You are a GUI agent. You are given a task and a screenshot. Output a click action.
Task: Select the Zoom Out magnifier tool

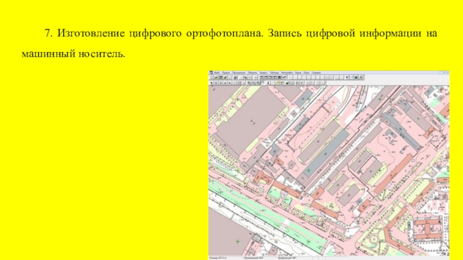click(x=253, y=83)
